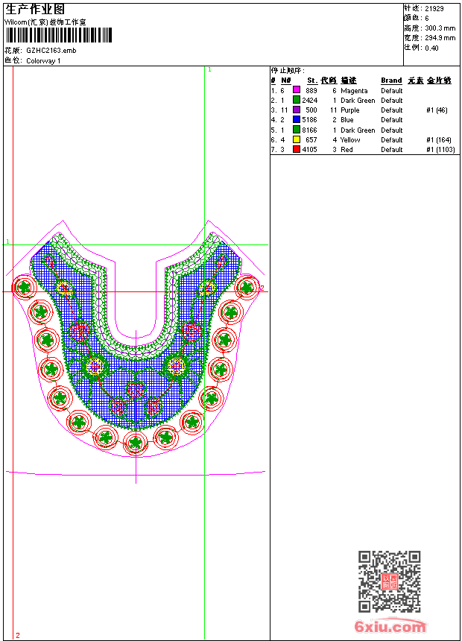Image resolution: width=462 pixels, height=641 pixels.
Task: Select the #1 (46) sequin entry
Action: point(437,110)
